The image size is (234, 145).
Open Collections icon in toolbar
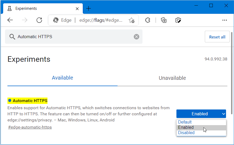(x=164, y=20)
